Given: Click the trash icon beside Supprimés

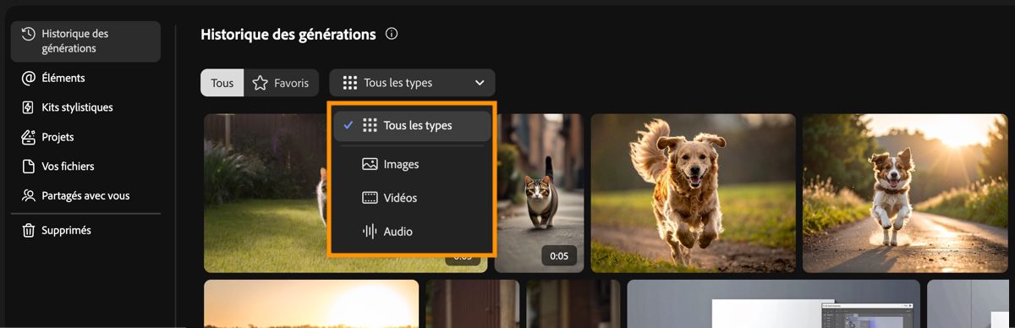Looking at the screenshot, I should point(28,230).
